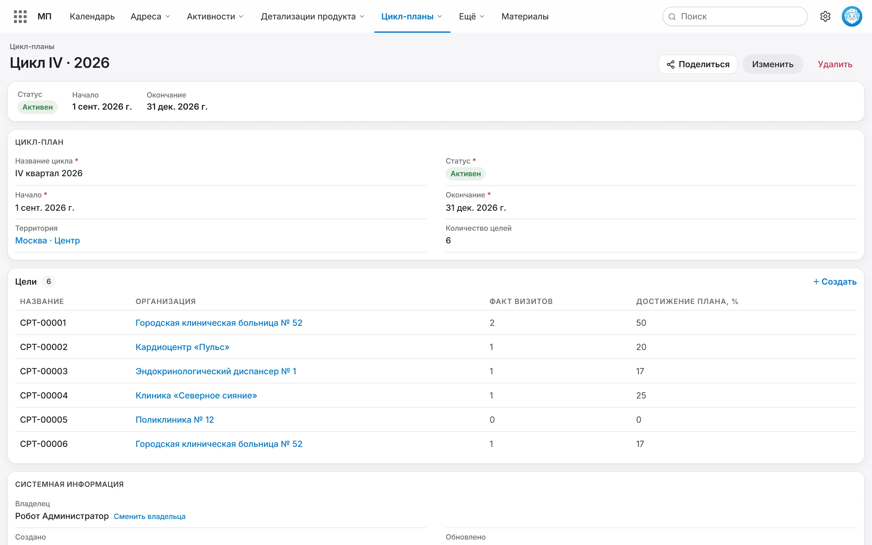
Task: Select the CPT-00005 goal name
Action: [x=44, y=420]
